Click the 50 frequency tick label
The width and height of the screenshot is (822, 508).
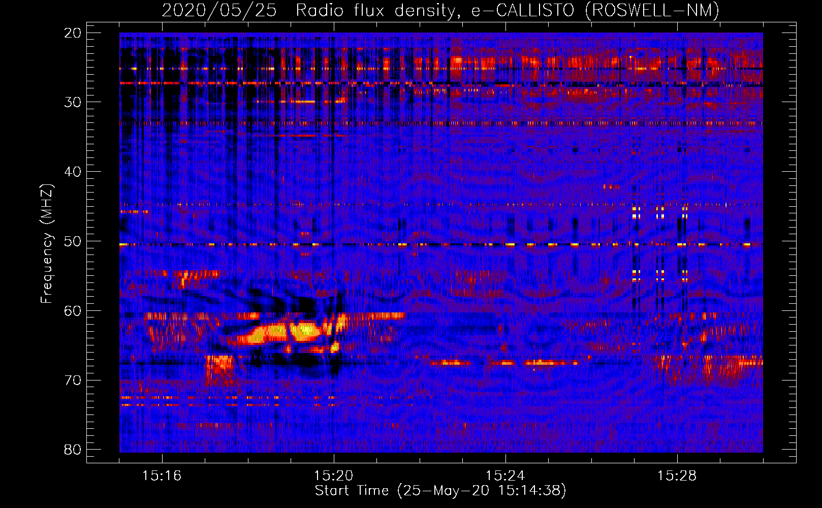click(x=73, y=241)
